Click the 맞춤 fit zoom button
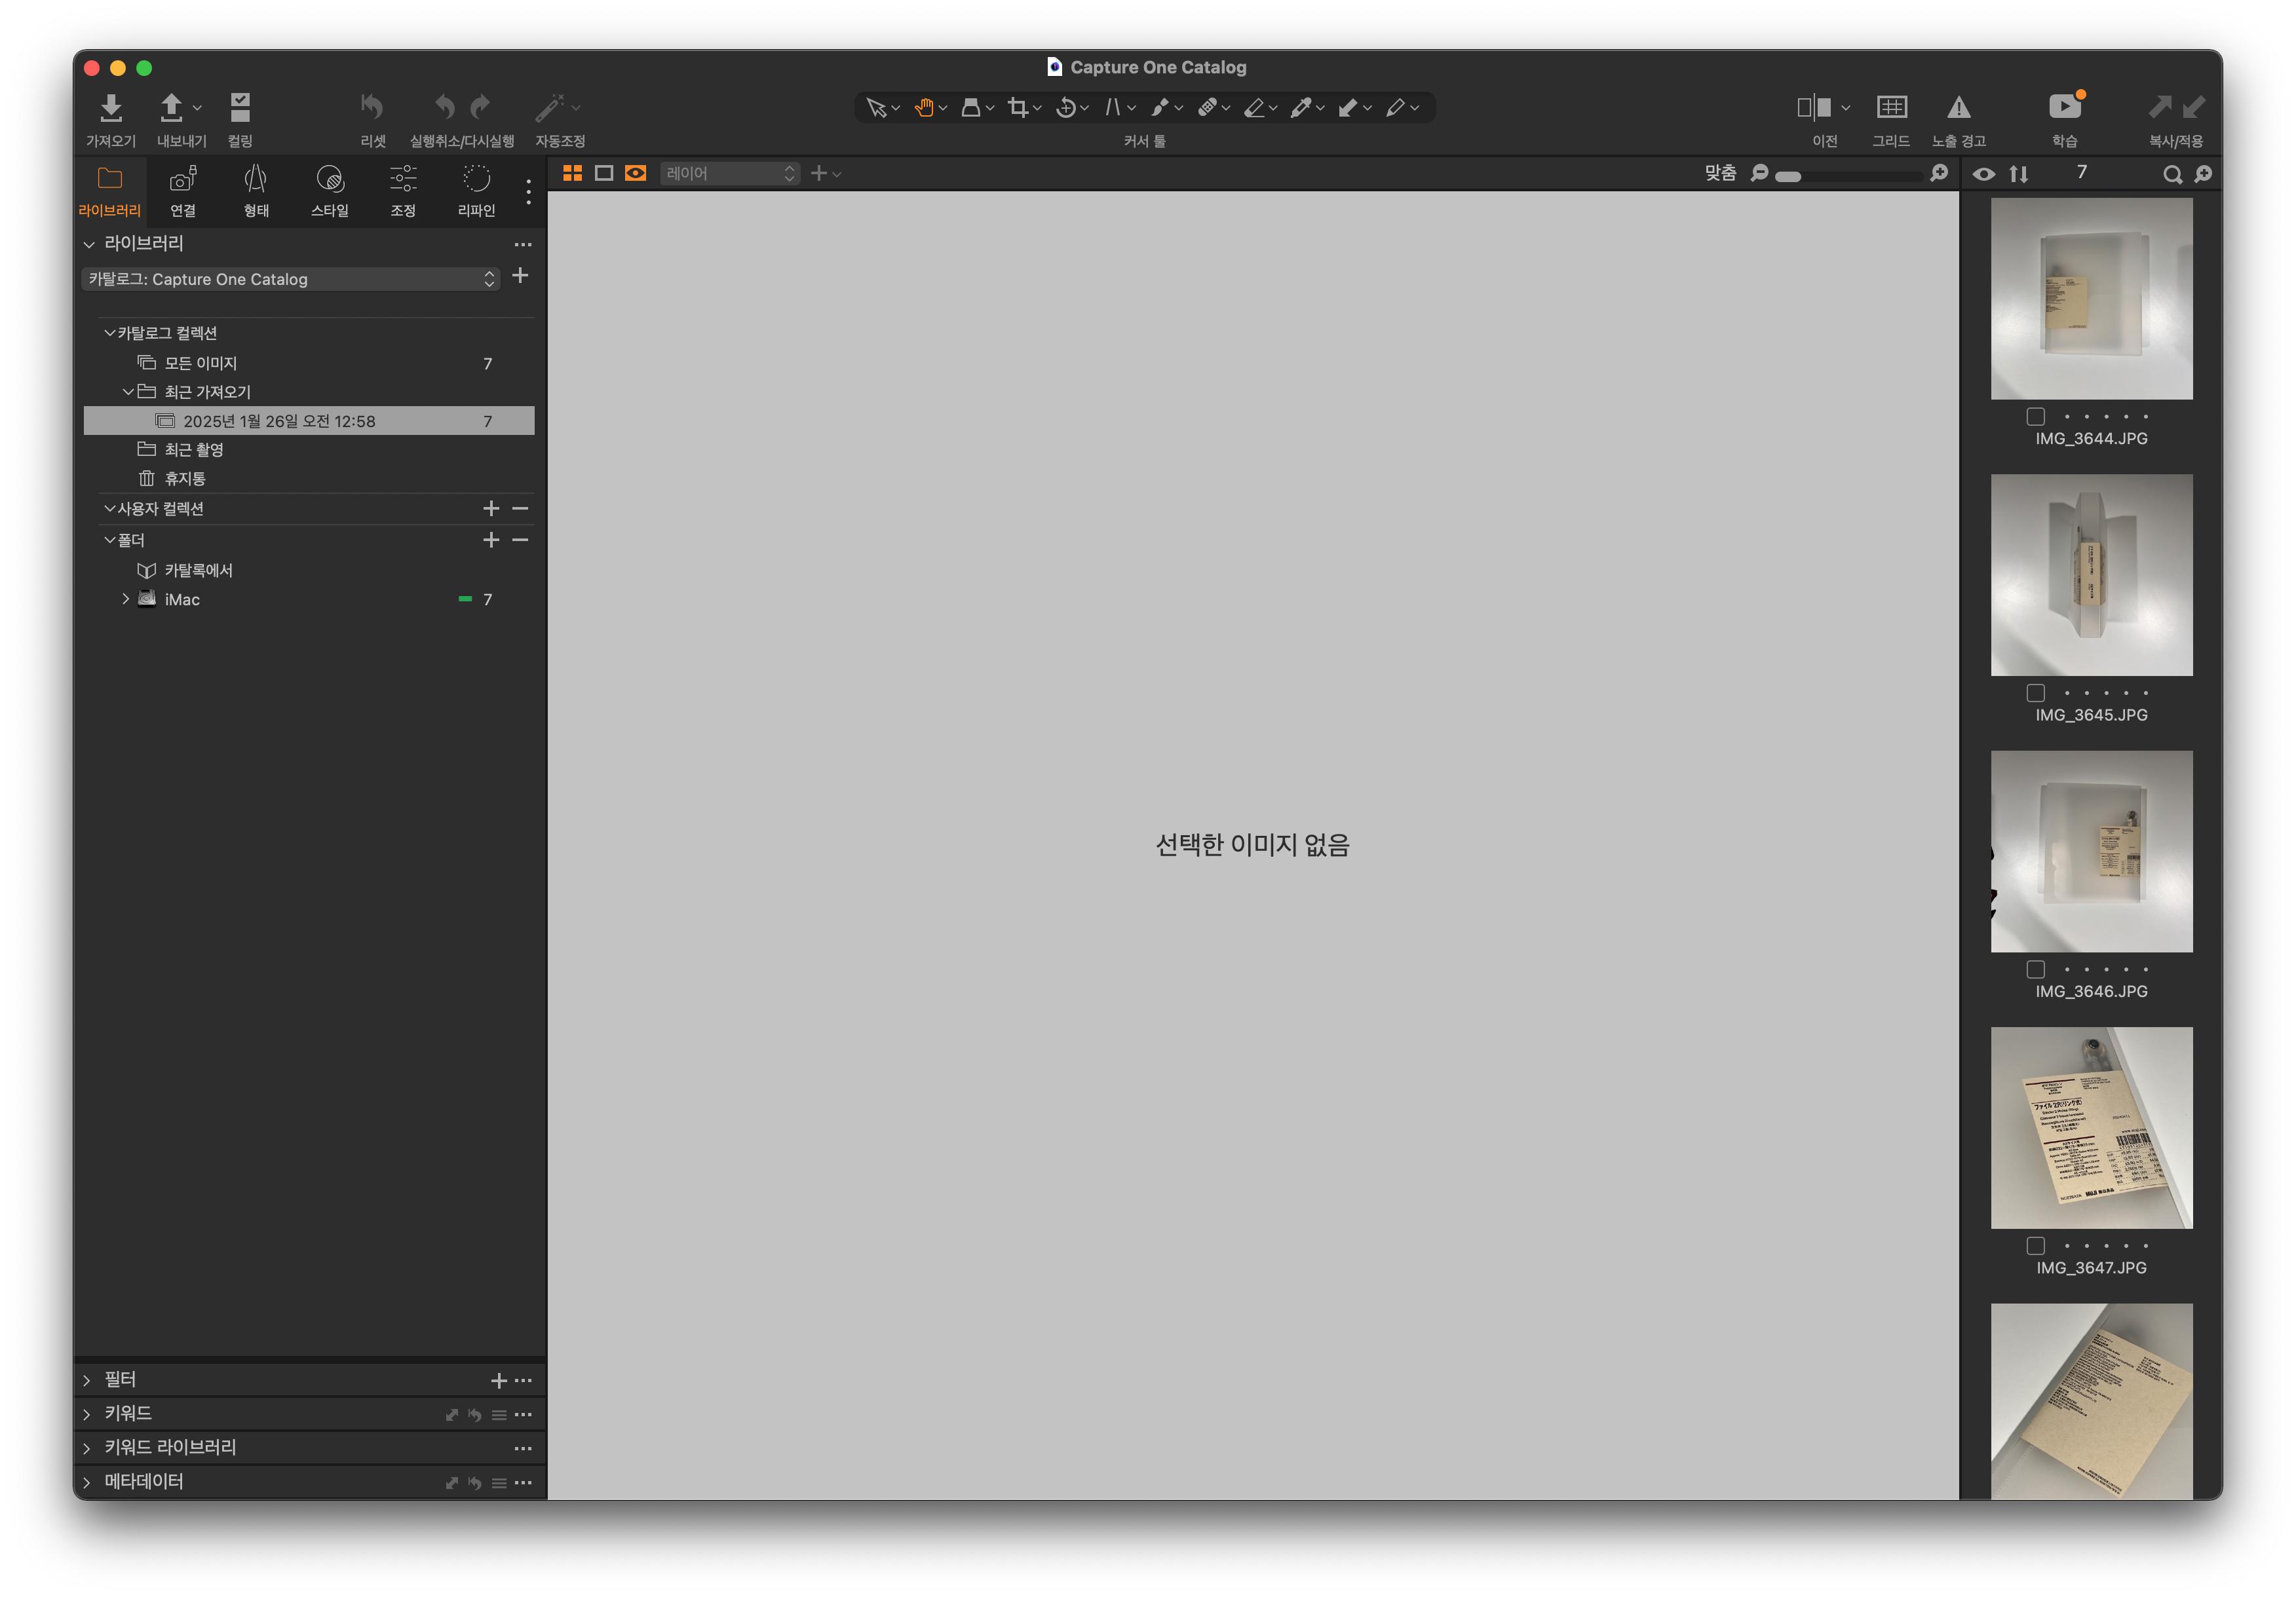This screenshot has height=1597, width=2296. pos(1720,174)
